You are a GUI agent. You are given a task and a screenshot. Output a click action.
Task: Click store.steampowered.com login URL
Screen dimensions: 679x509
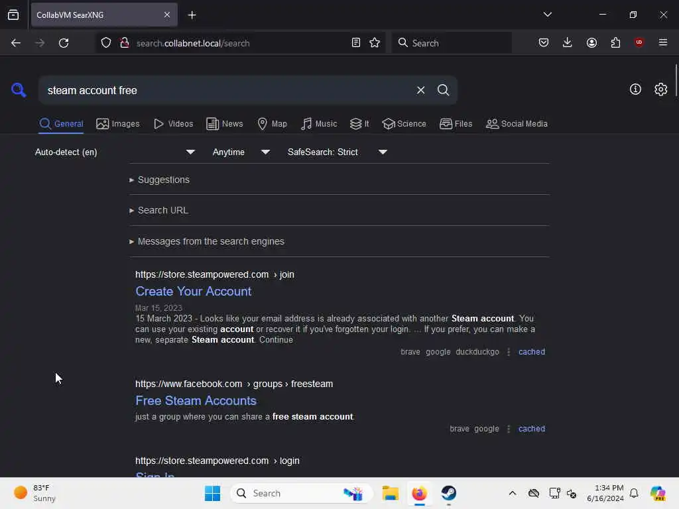point(217,461)
